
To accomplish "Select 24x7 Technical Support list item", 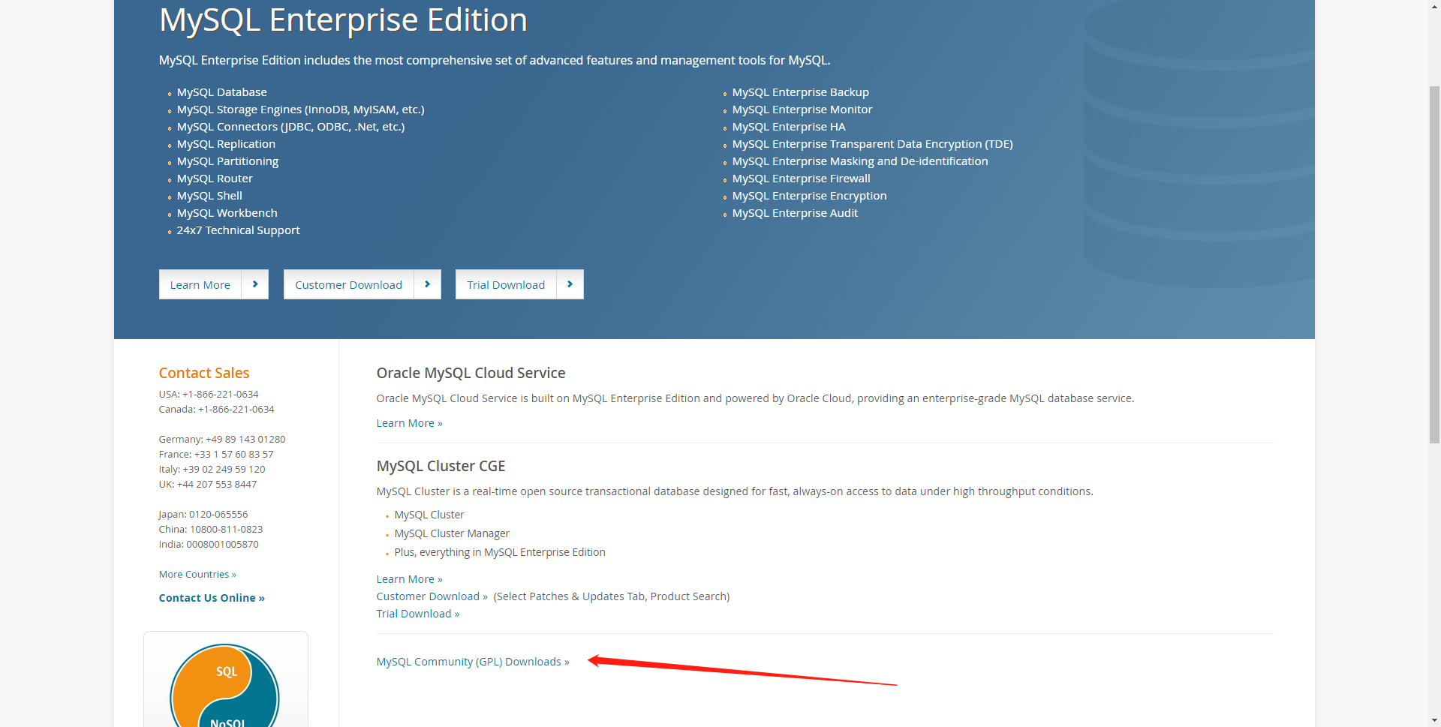I will pyautogui.click(x=239, y=230).
